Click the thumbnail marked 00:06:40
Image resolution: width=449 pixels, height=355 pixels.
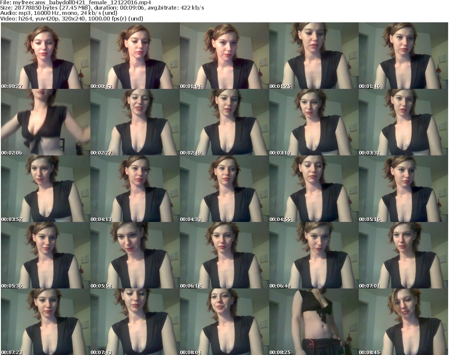314,255
